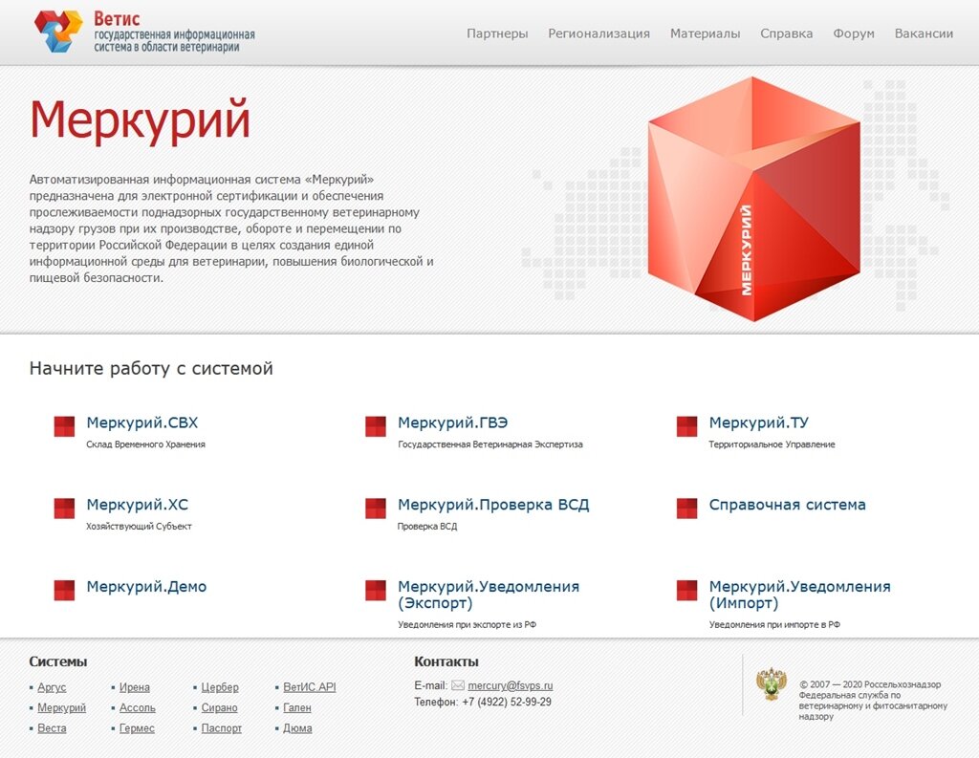The image size is (979, 758).
Task: Launch the Меркурий.Демо version
Action: click(x=146, y=587)
